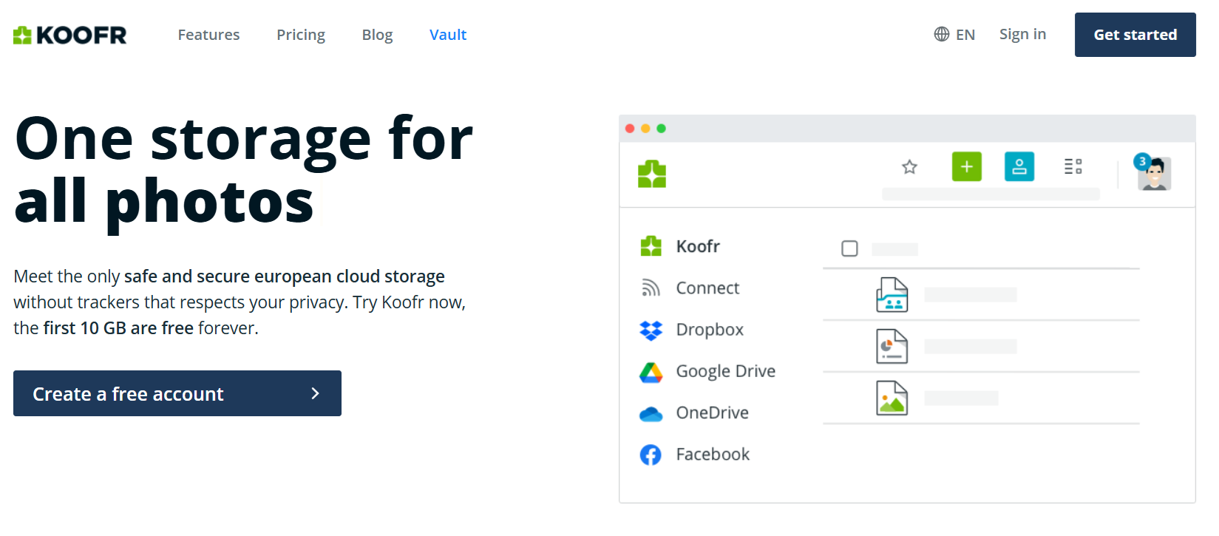Click the Google Drive icon

[651, 372]
